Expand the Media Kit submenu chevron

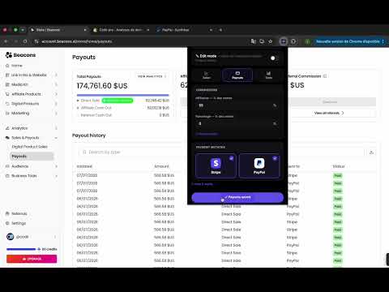point(56,84)
